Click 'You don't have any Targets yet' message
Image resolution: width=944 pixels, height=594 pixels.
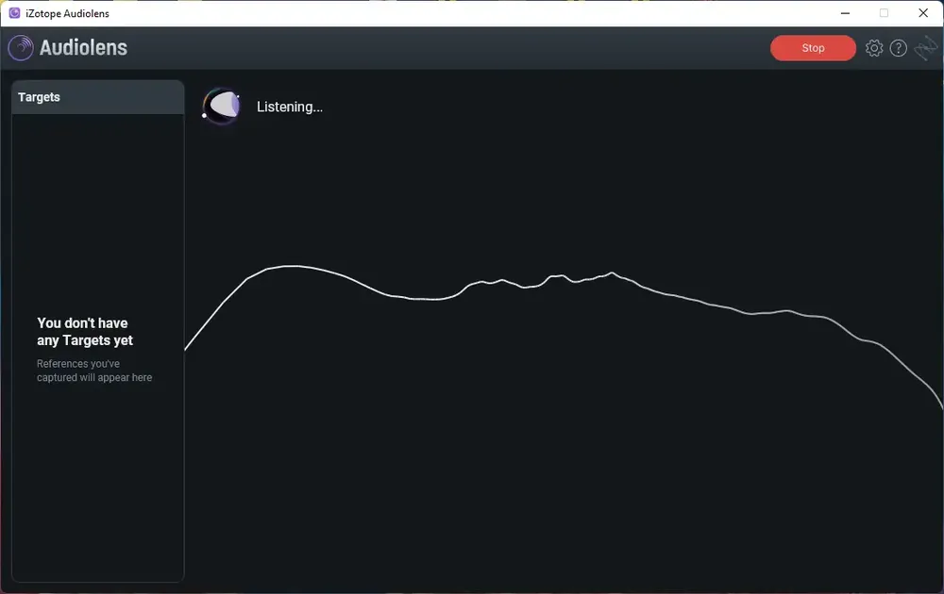click(x=85, y=332)
